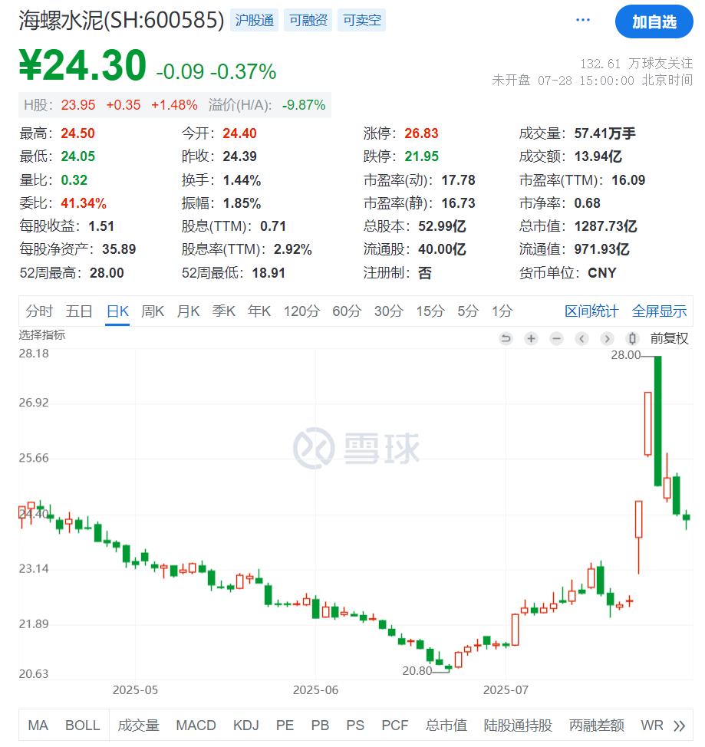705x747 pixels.
Task: Click the 总市值 value 1287.73亿
Action: point(605,226)
